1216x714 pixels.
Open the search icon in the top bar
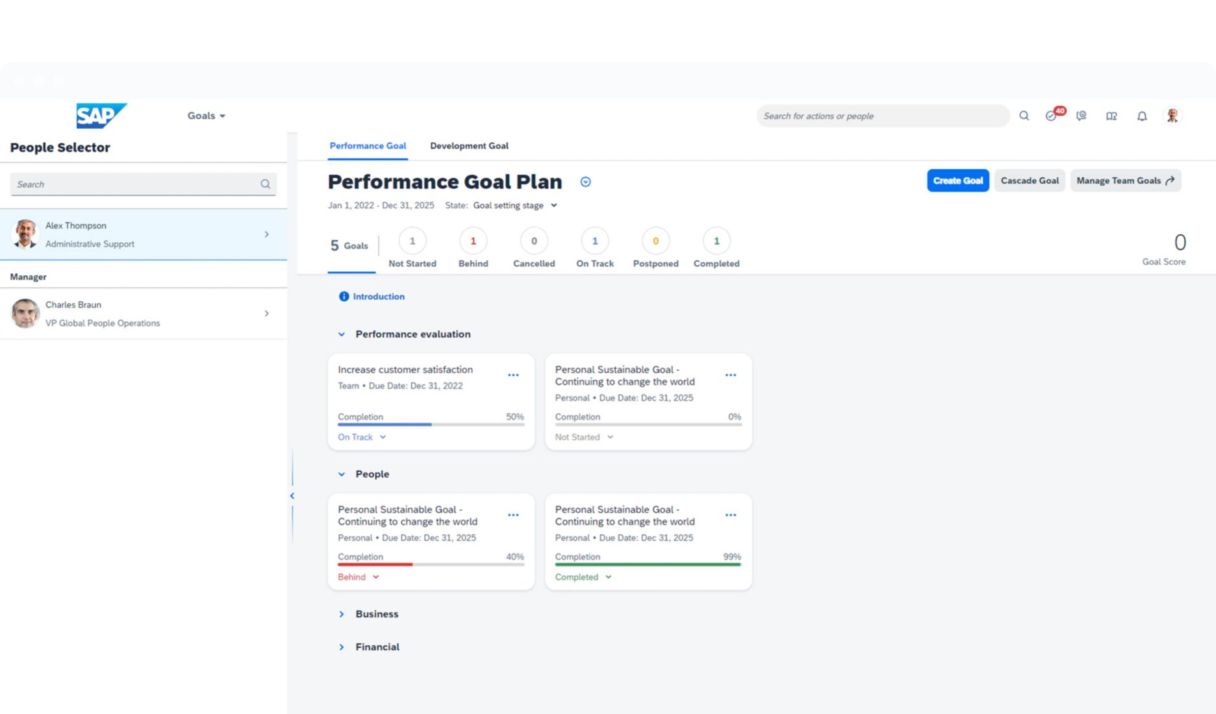click(x=1024, y=116)
